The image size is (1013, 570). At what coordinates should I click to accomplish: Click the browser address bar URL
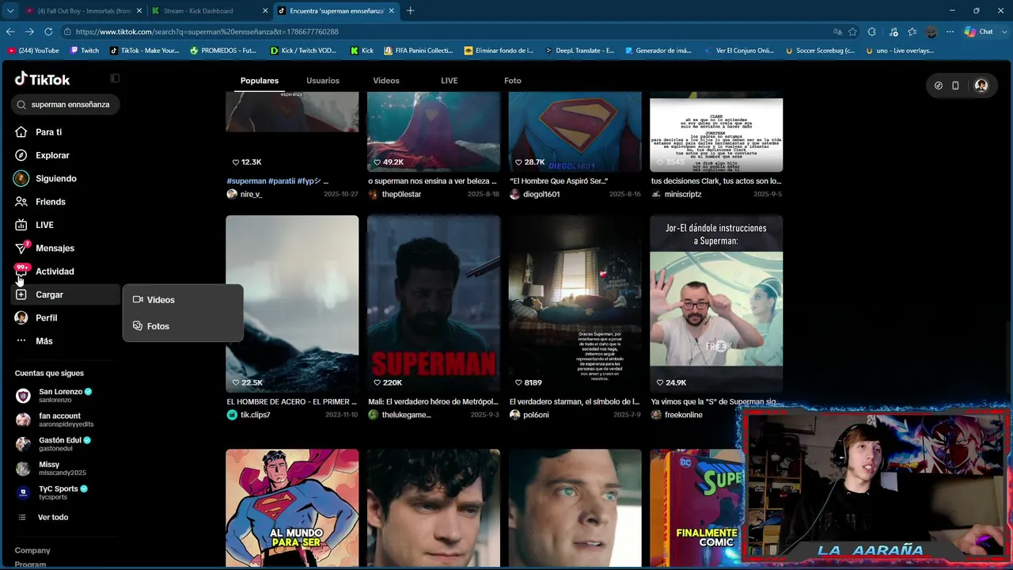(207, 32)
